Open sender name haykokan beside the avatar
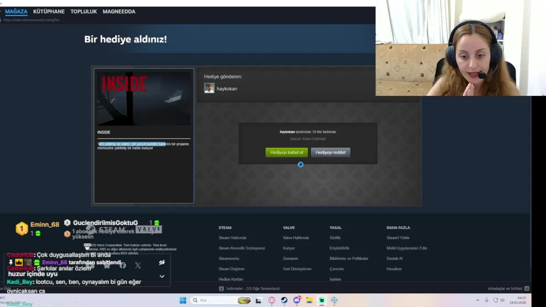The image size is (546, 307). 227,89
